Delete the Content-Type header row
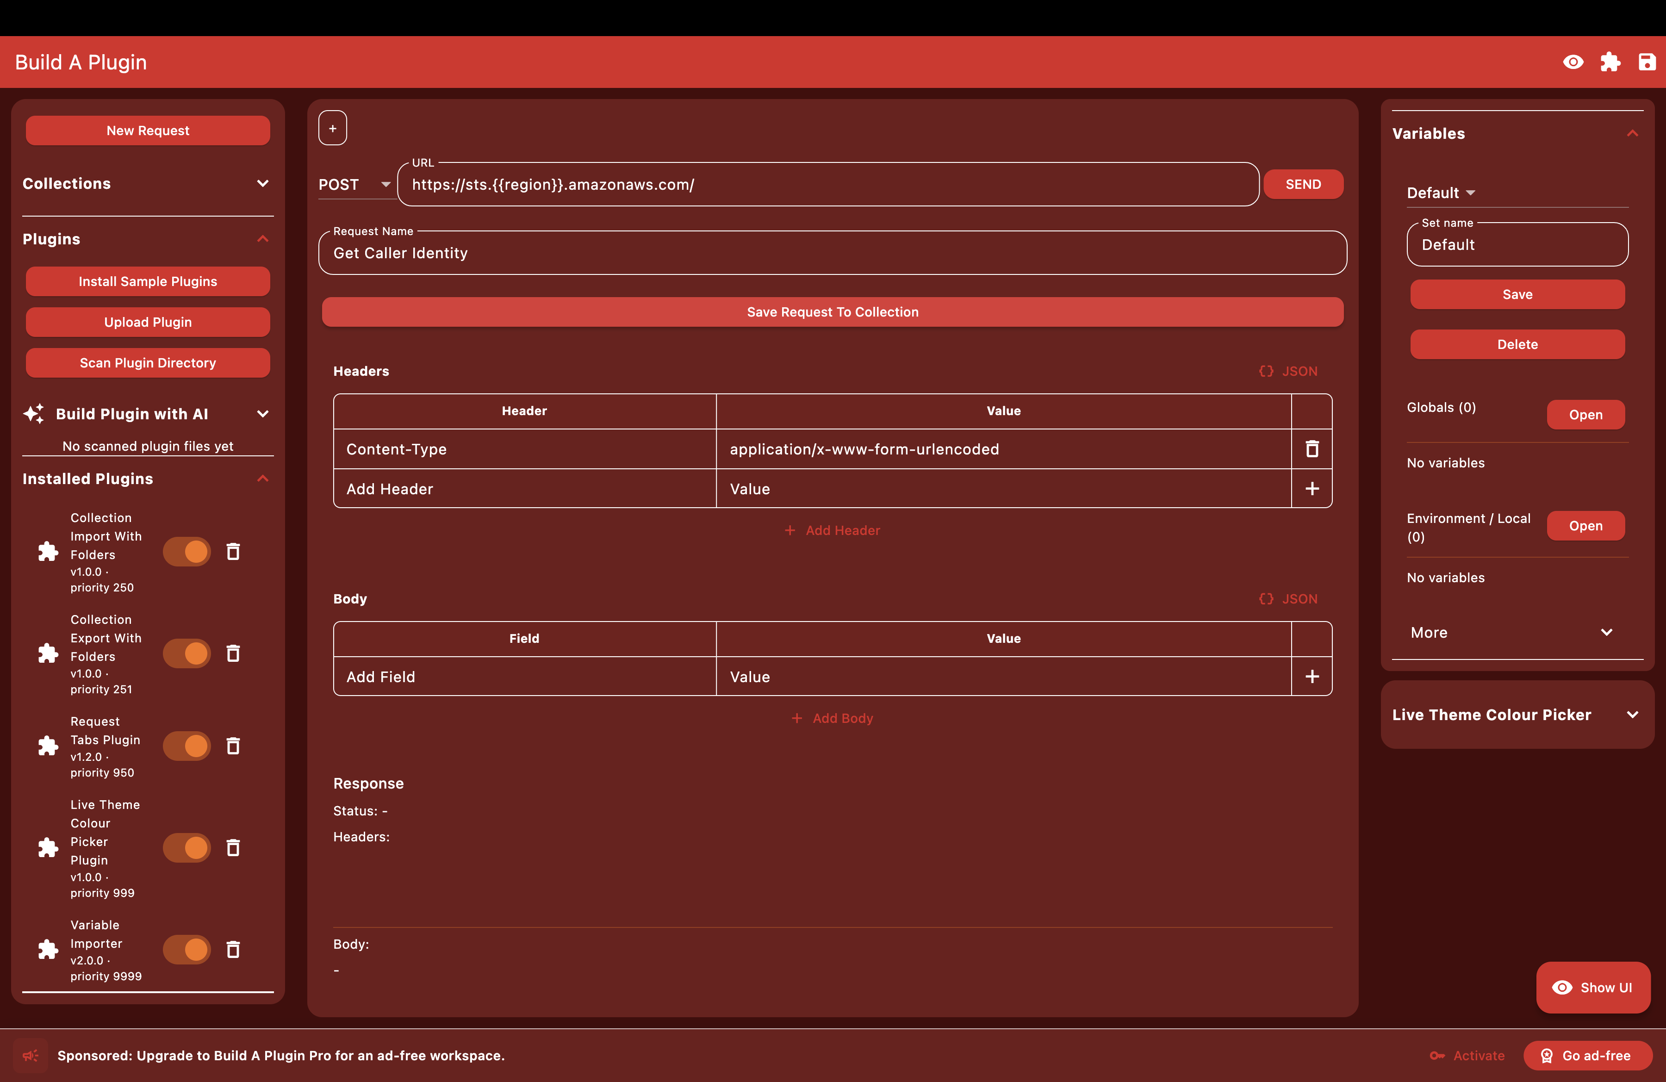Screen dimensions: 1666x1082 pos(1312,448)
